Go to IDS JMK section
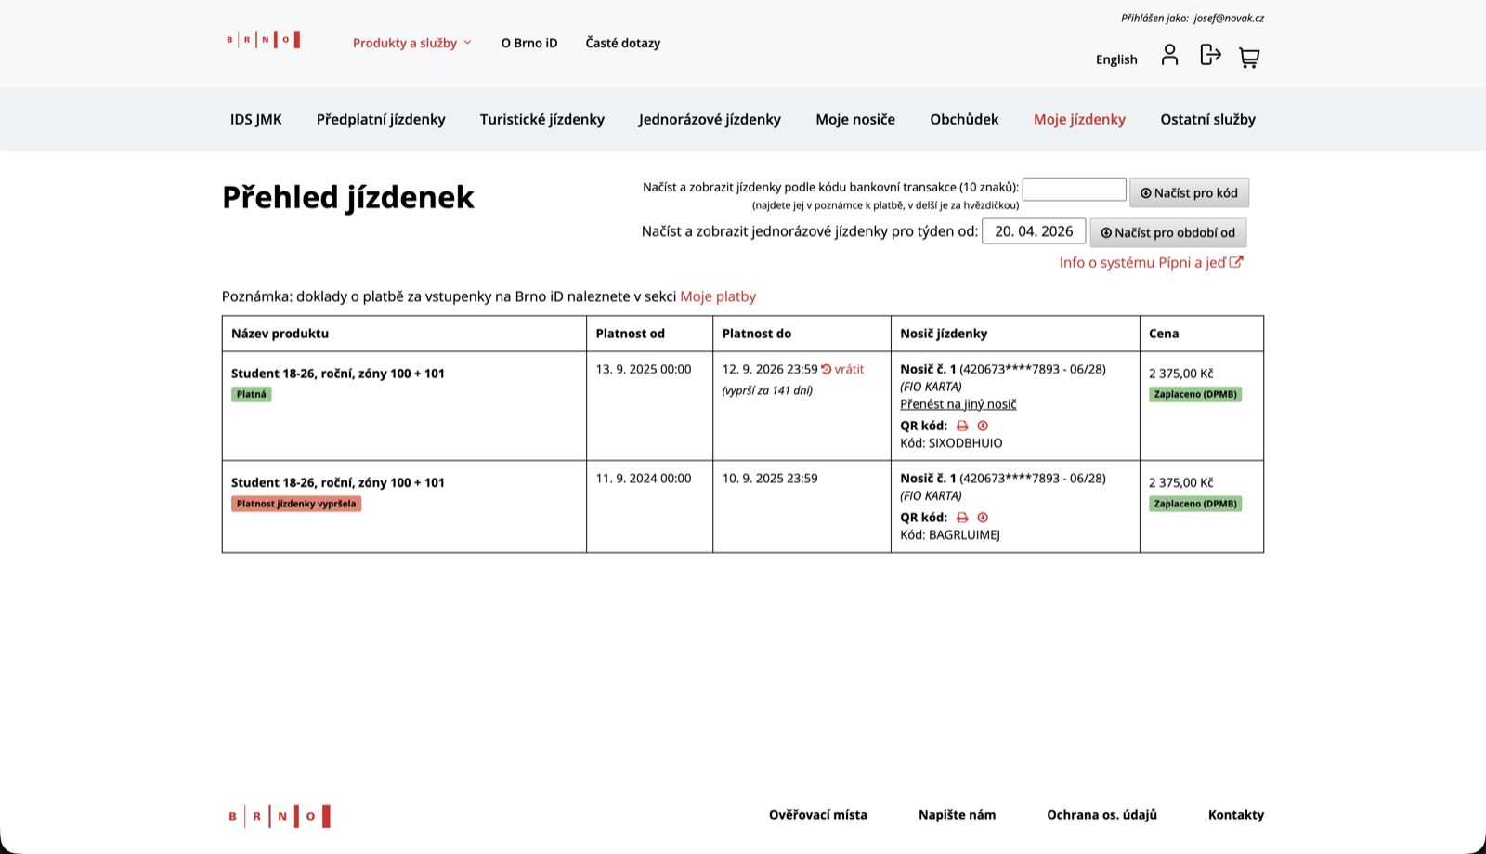Screen dimensions: 1486x854 pyautogui.click(x=256, y=119)
